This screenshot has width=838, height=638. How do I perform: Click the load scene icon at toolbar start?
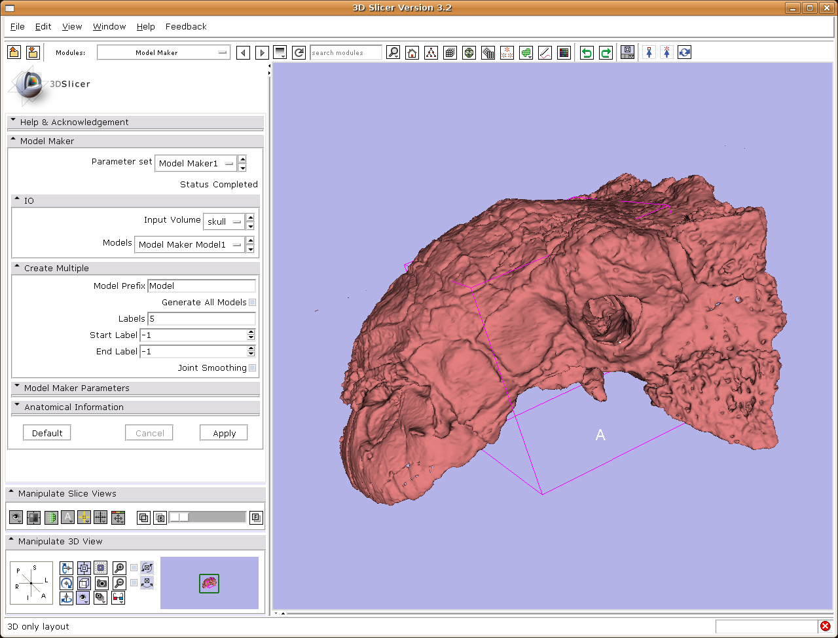click(x=14, y=52)
